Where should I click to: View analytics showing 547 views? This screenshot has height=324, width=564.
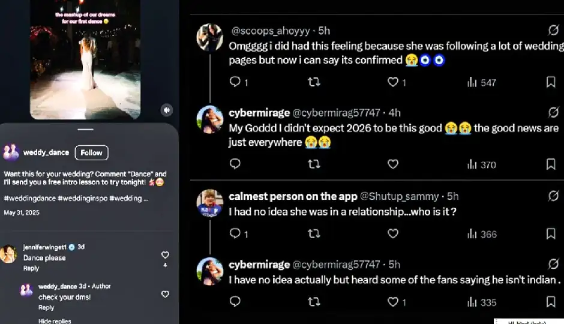(x=481, y=82)
